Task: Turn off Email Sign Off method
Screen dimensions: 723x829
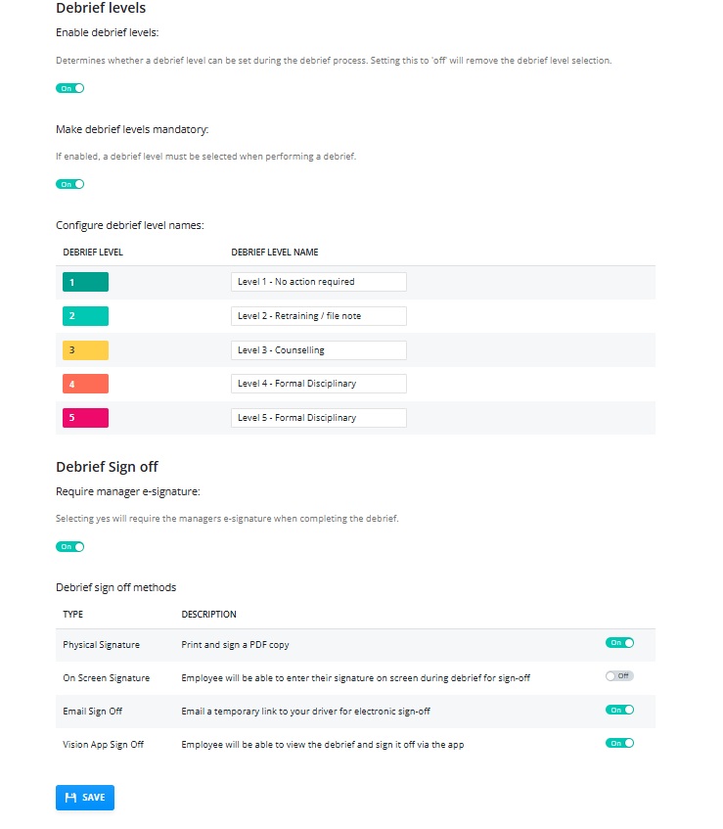Action: 619,710
